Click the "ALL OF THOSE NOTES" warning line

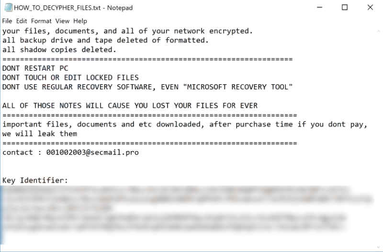click(130, 106)
